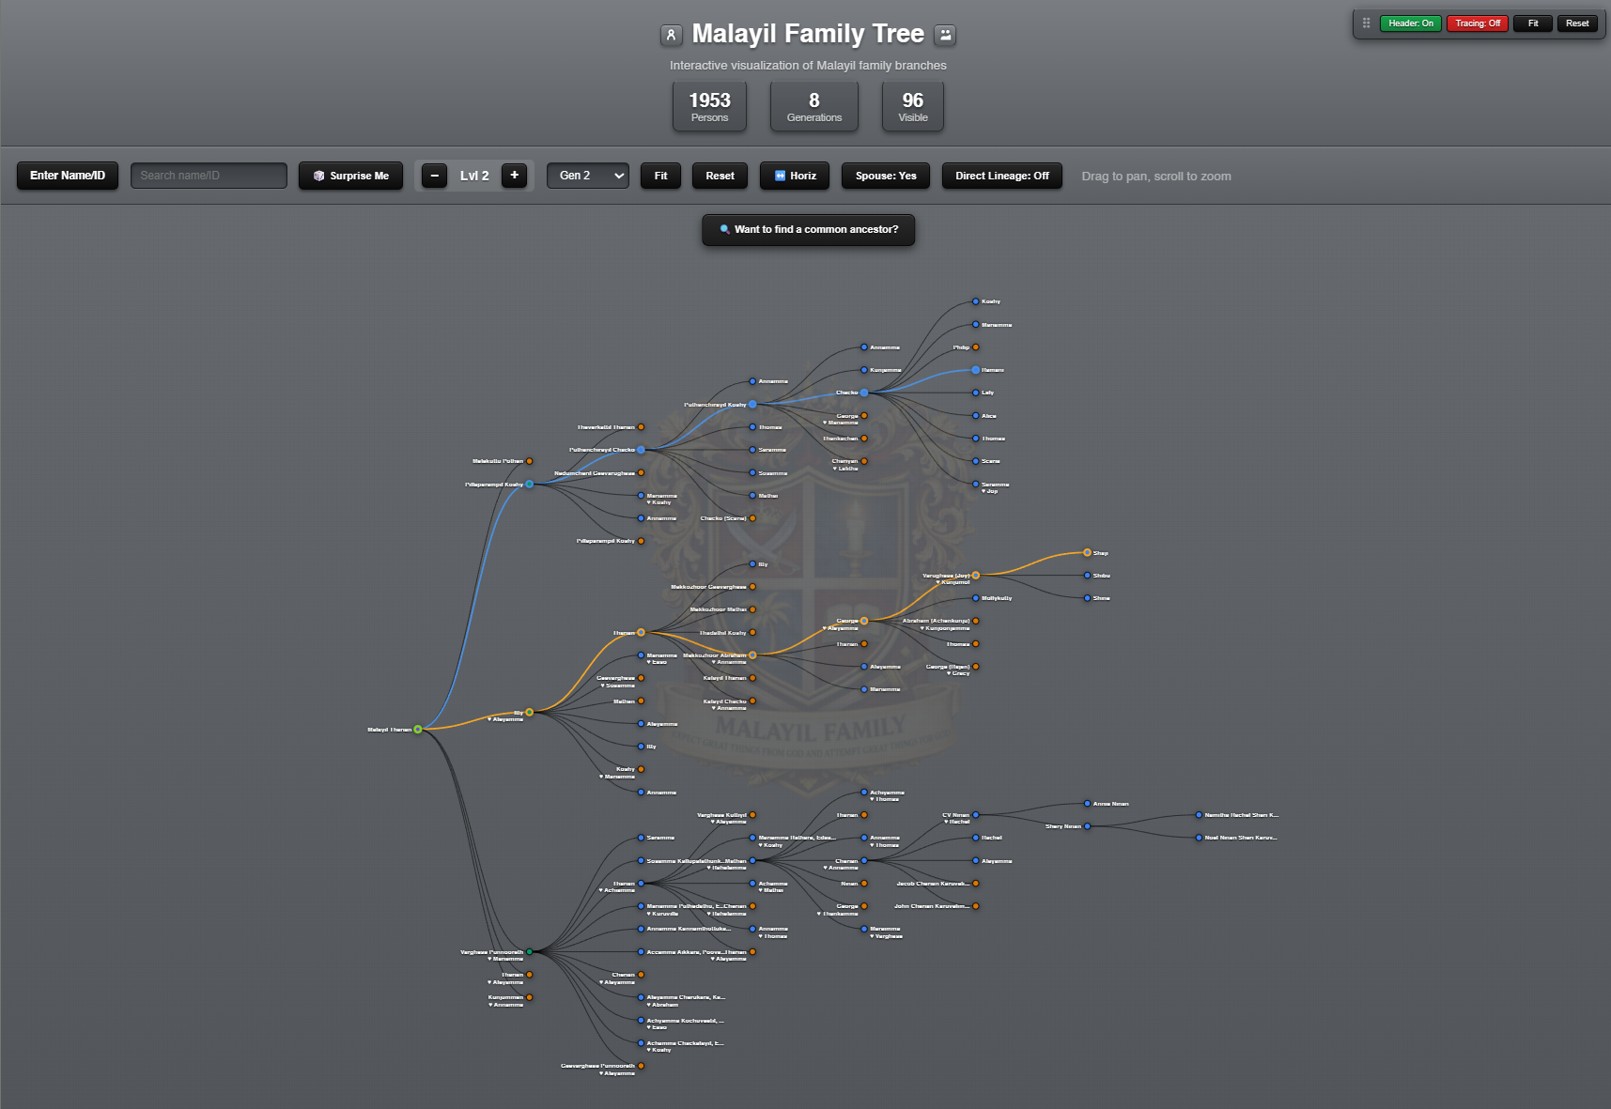Turn on Direct Lineage mode

tap(1001, 176)
